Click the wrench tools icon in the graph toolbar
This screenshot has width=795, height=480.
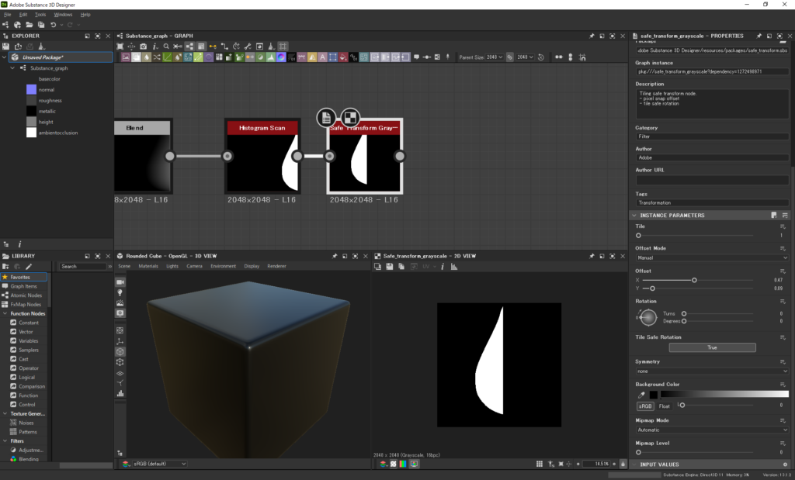click(x=248, y=46)
